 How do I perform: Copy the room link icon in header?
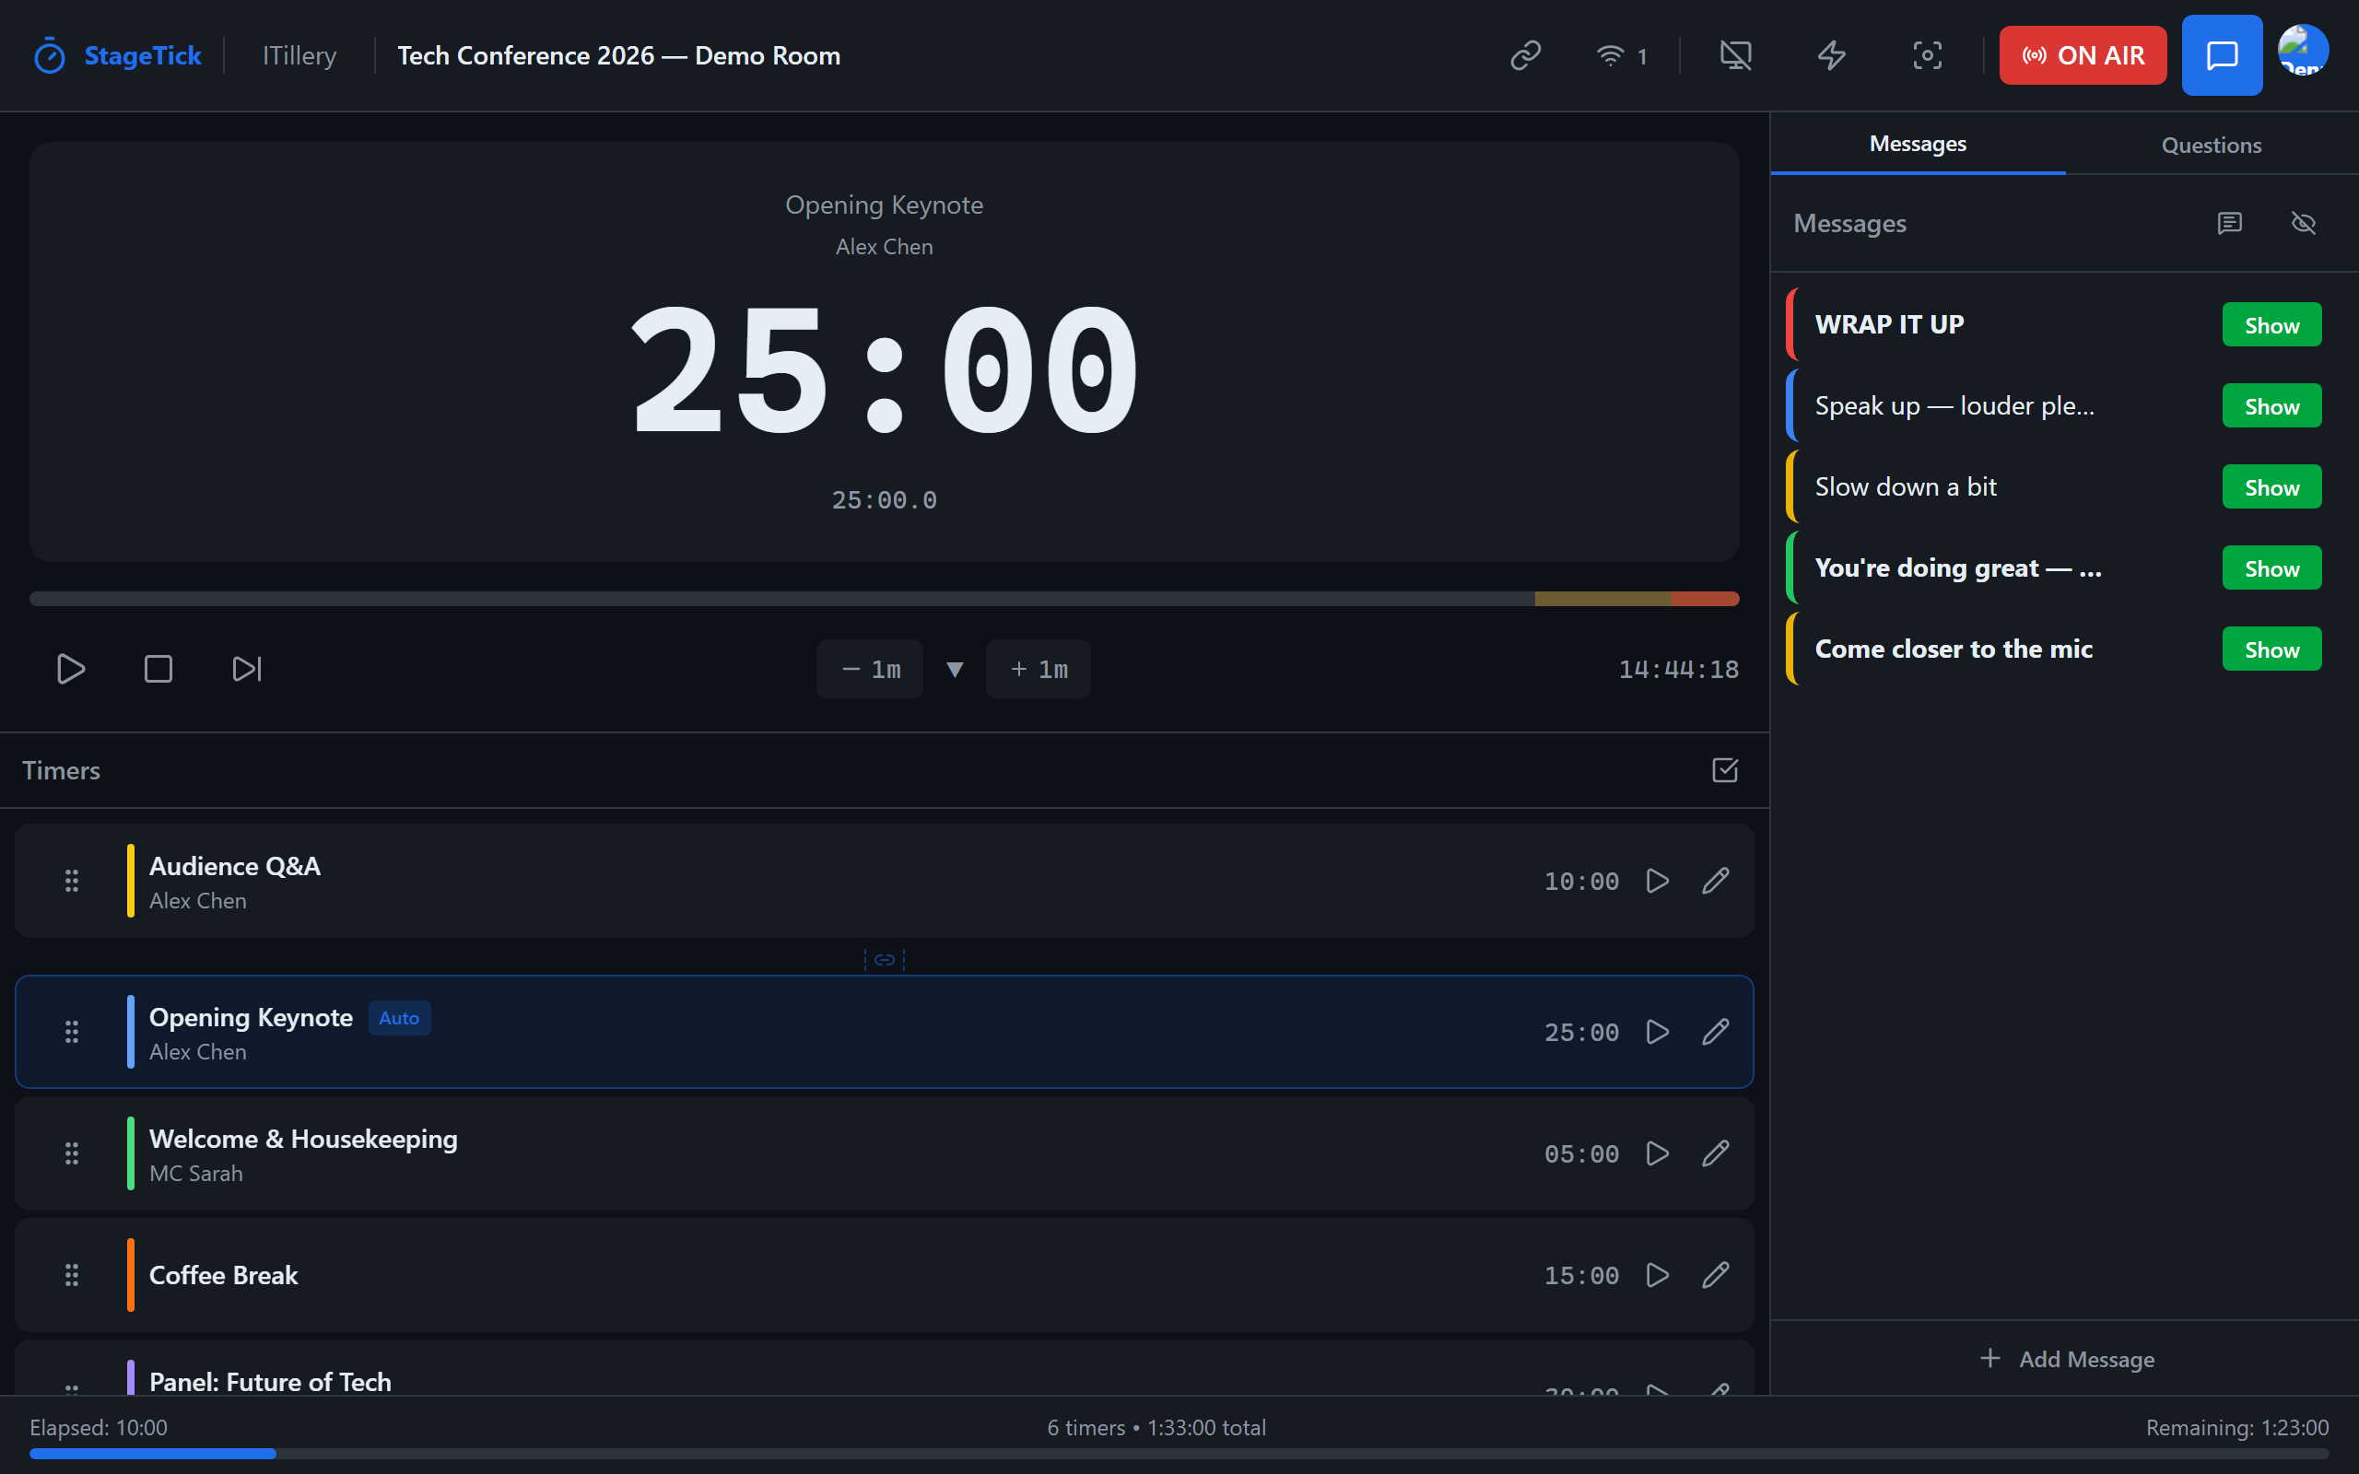[1526, 55]
